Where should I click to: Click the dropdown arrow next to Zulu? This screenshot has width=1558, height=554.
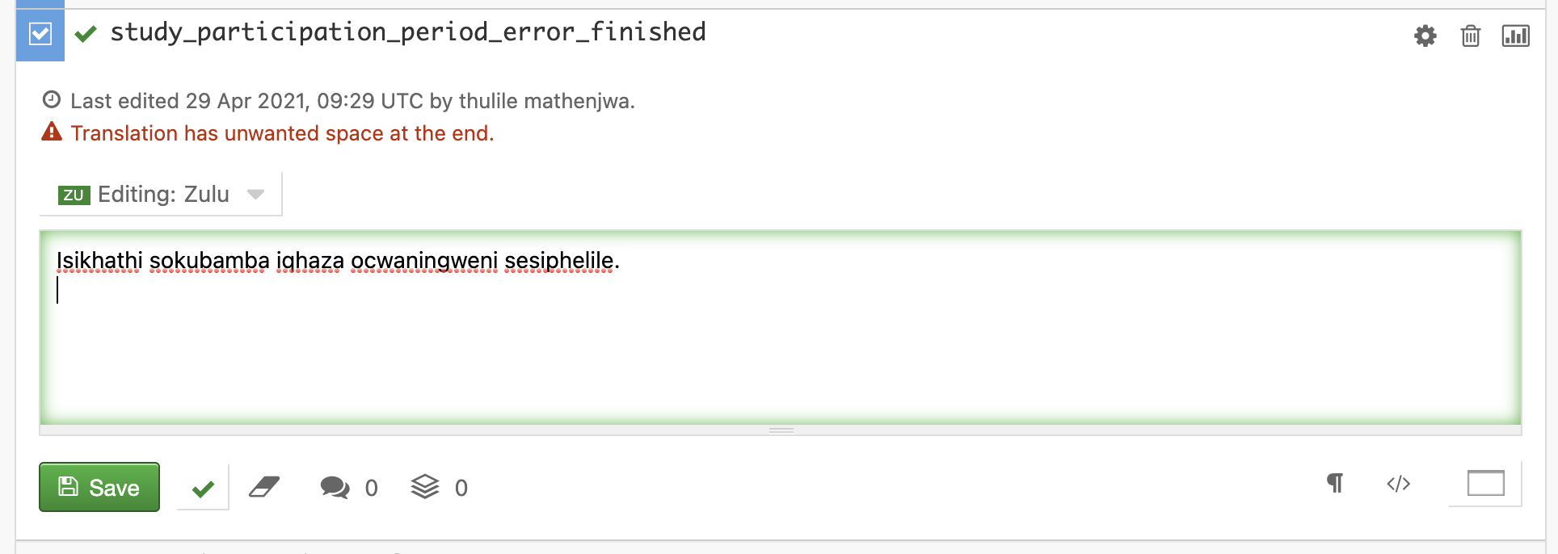click(255, 194)
